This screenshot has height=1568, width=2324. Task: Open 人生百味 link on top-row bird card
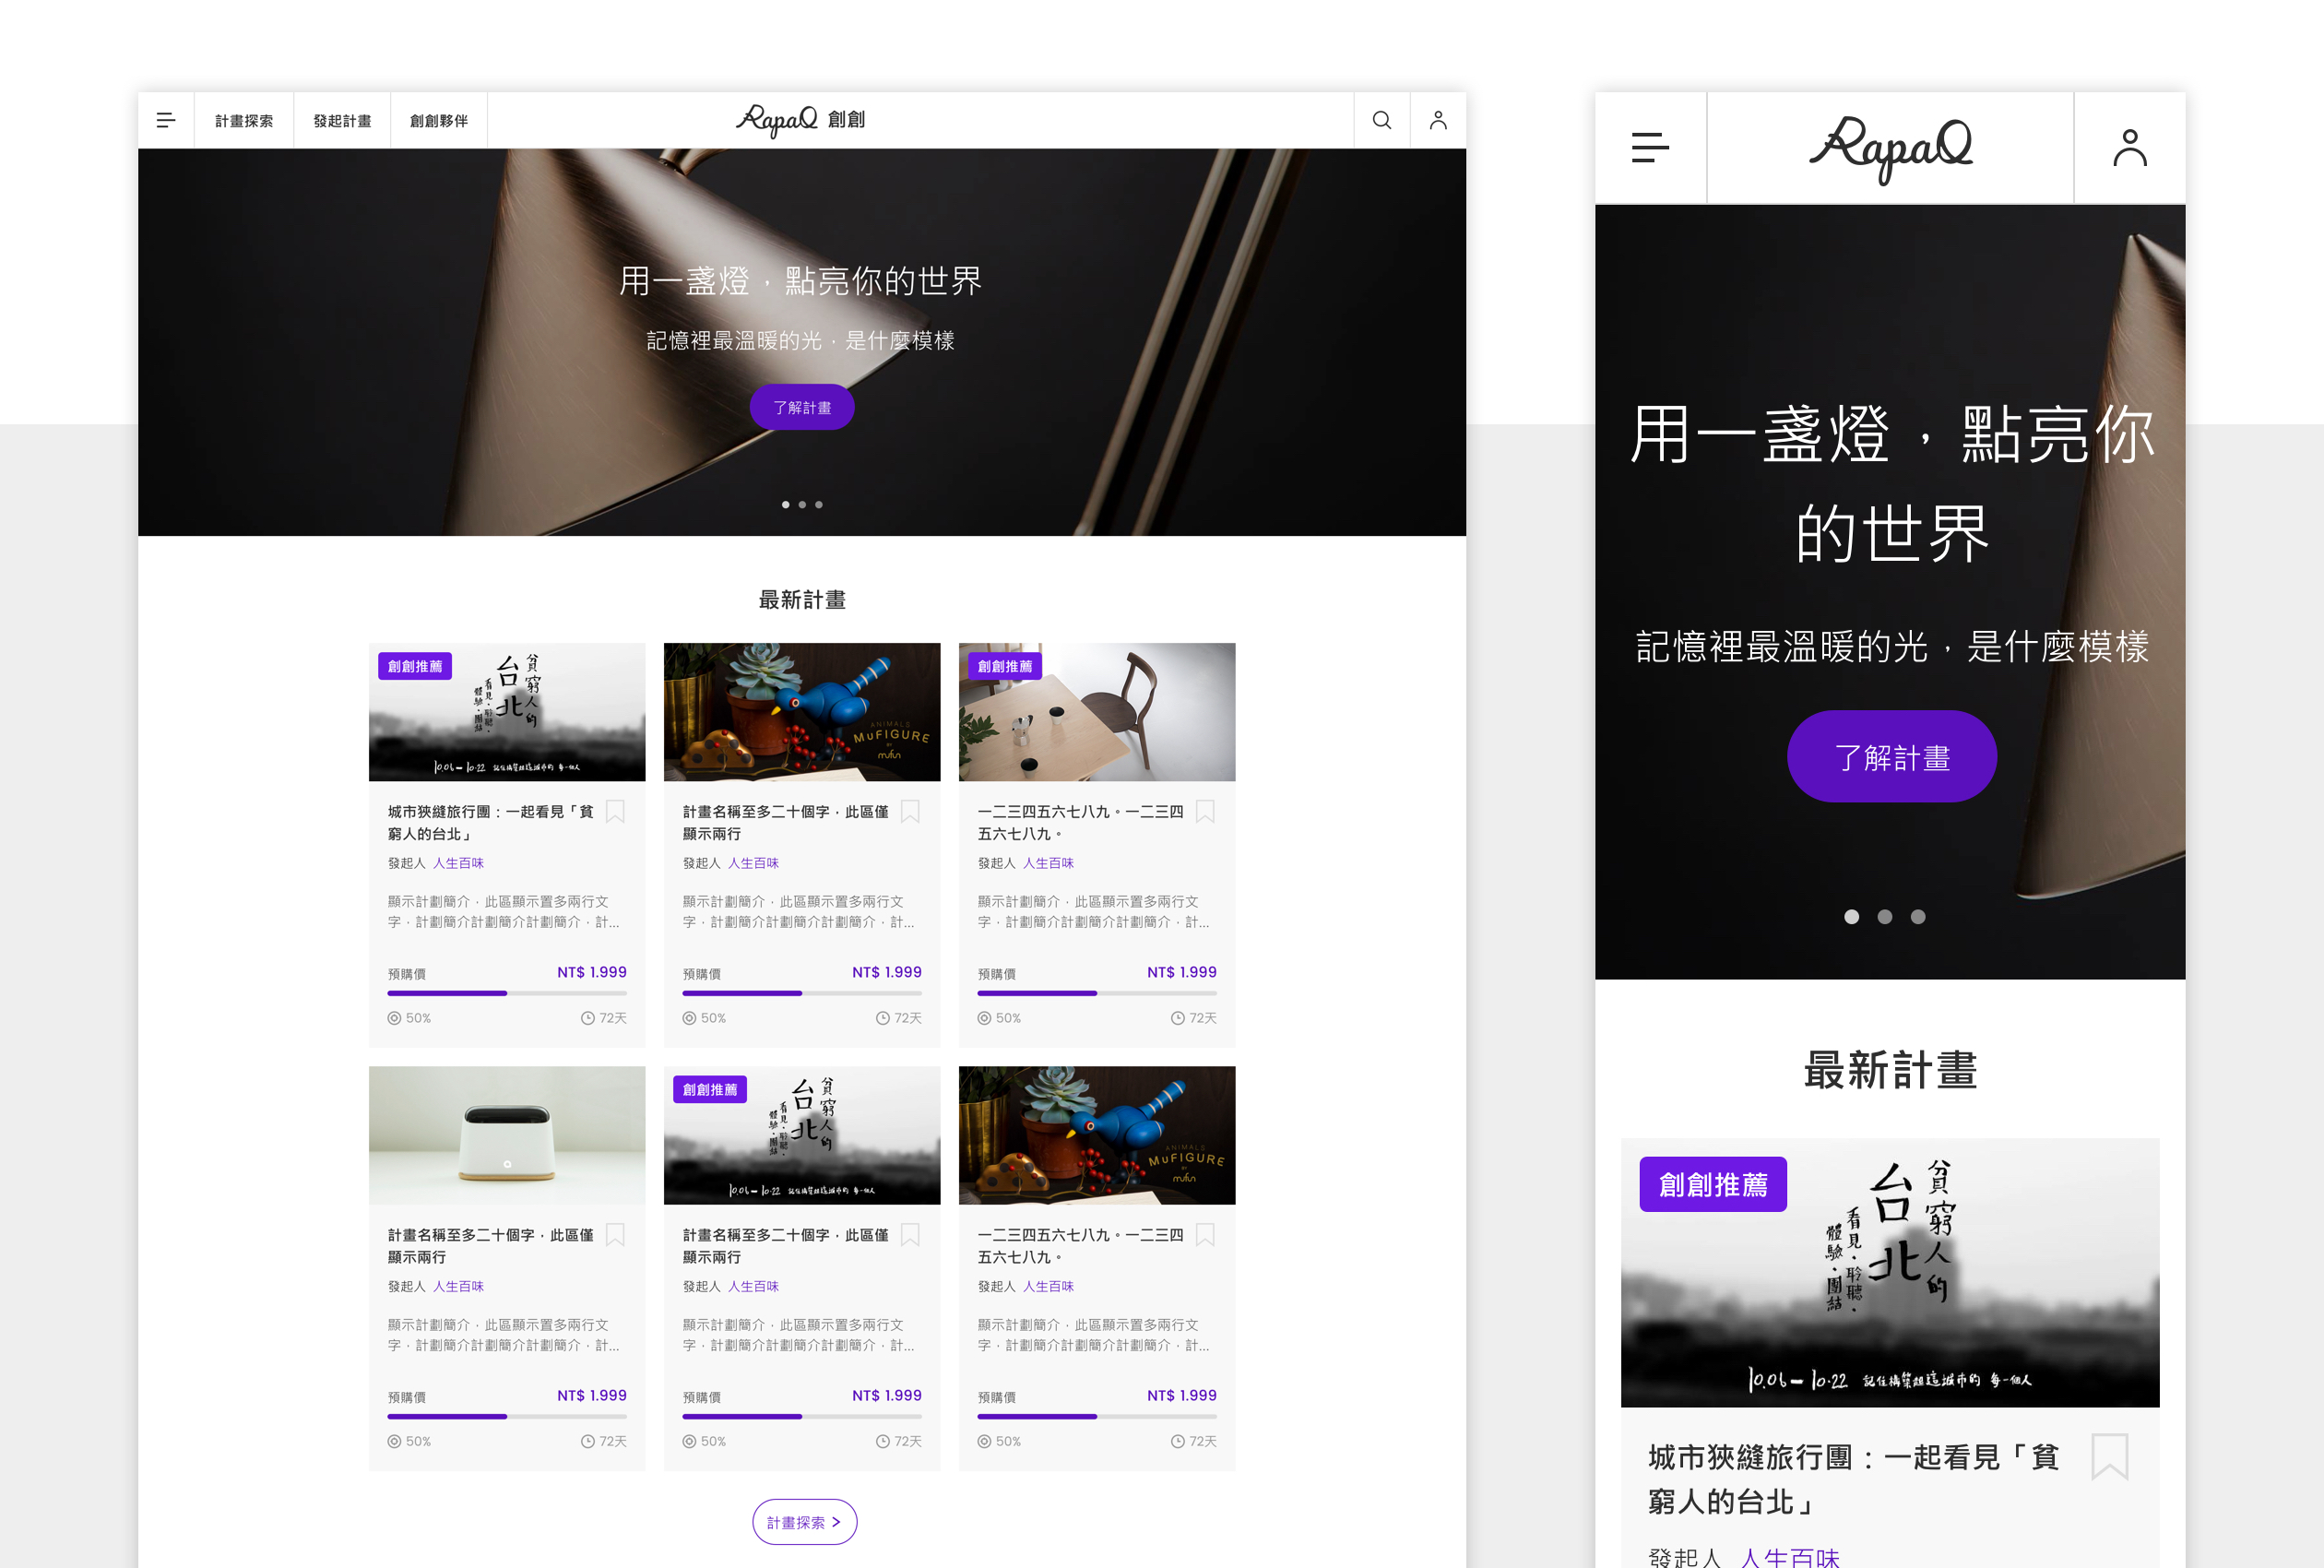[753, 863]
